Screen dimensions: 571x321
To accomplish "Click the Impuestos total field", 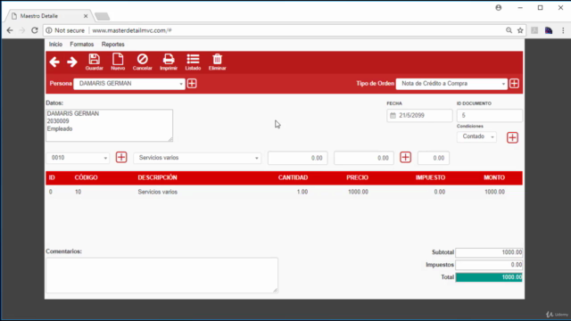I will click(x=489, y=265).
